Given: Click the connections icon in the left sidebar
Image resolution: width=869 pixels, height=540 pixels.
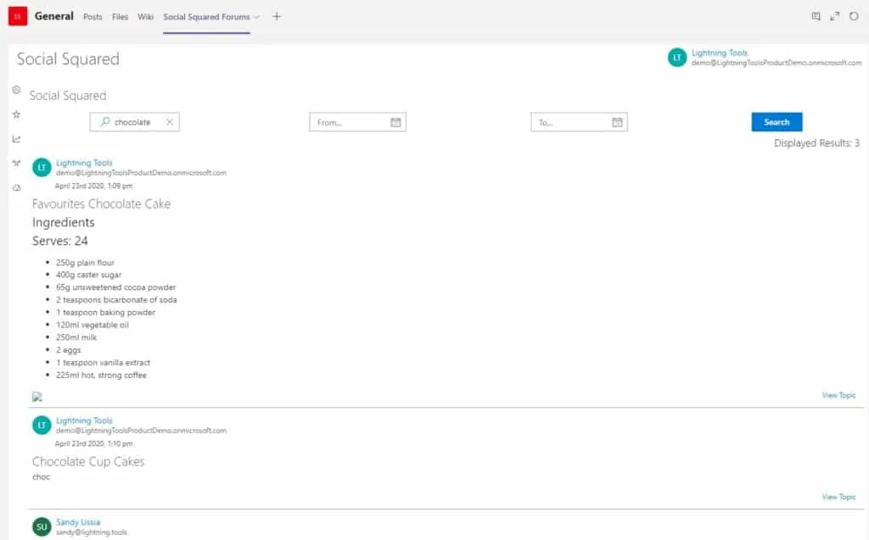Looking at the screenshot, I should pos(16,162).
